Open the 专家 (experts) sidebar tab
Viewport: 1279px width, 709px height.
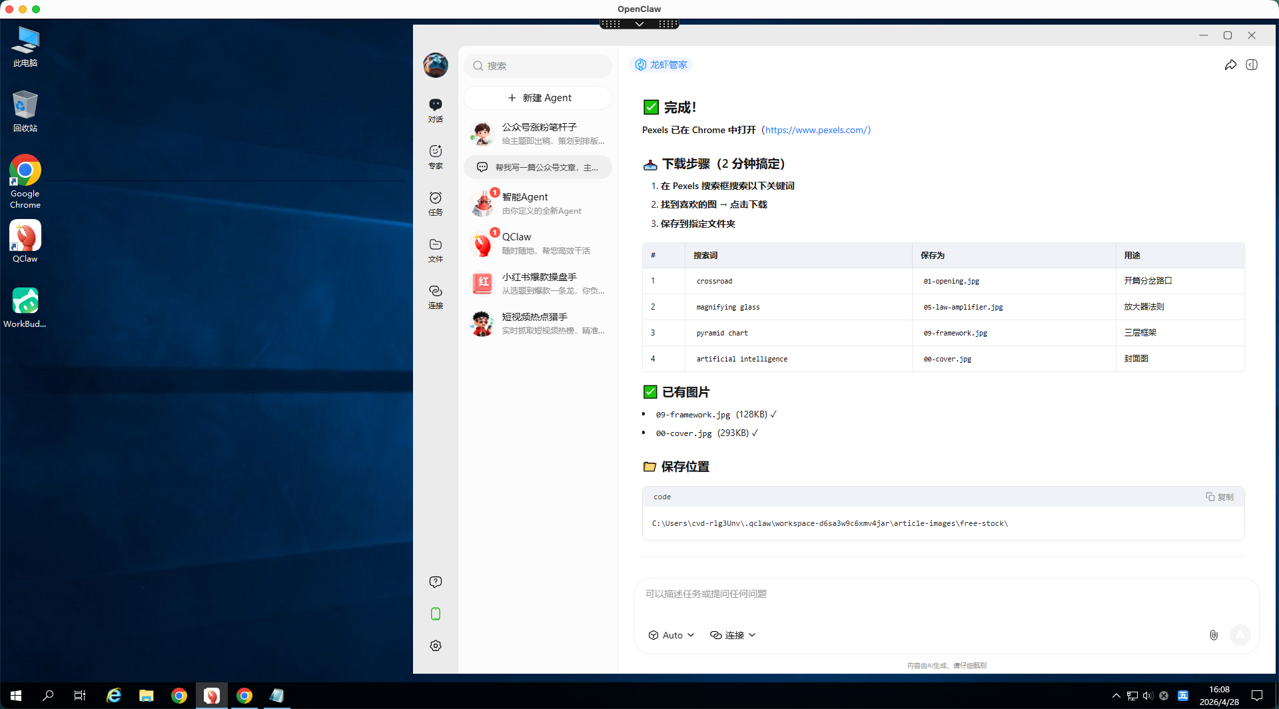(436, 157)
